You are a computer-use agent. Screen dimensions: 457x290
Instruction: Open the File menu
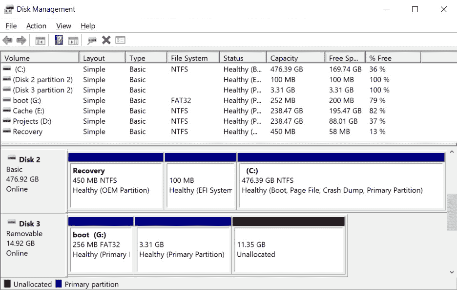pyautogui.click(x=11, y=26)
